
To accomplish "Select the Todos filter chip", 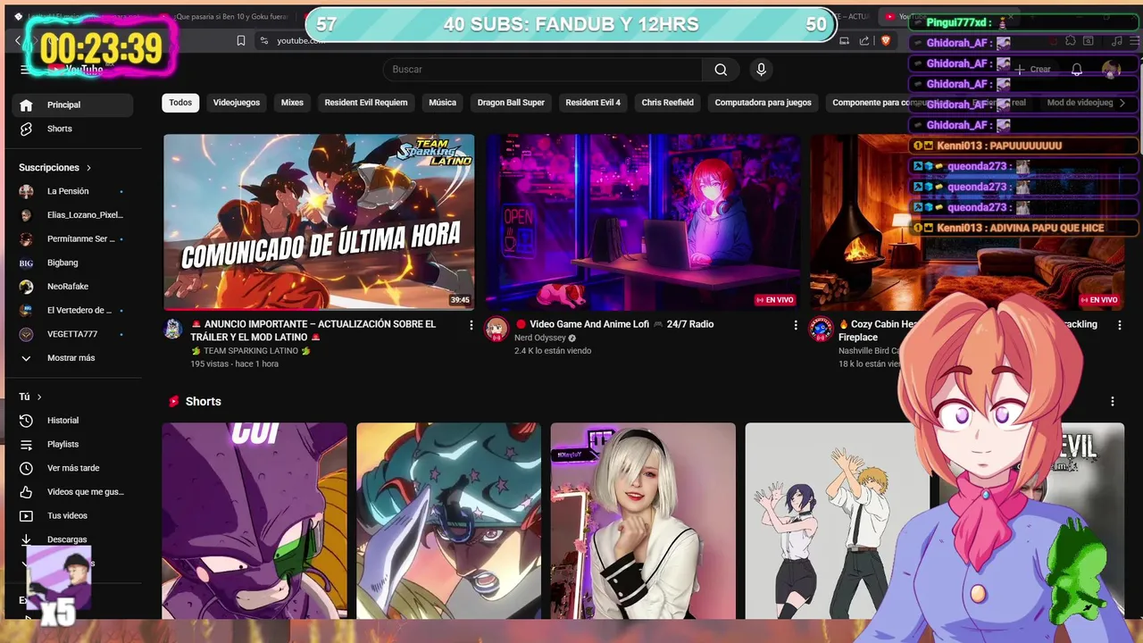I will (180, 103).
